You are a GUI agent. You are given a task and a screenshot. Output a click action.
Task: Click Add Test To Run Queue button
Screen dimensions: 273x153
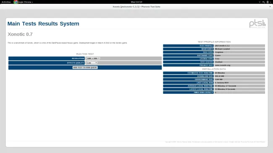click(x=85, y=67)
